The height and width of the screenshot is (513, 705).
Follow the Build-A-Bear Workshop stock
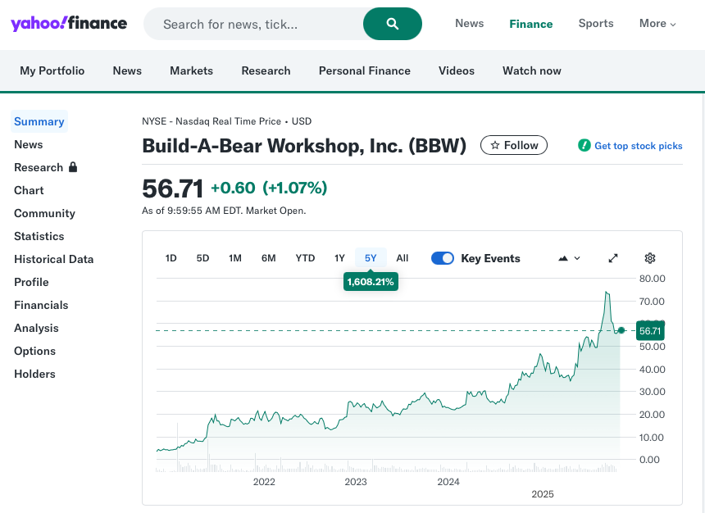[514, 145]
